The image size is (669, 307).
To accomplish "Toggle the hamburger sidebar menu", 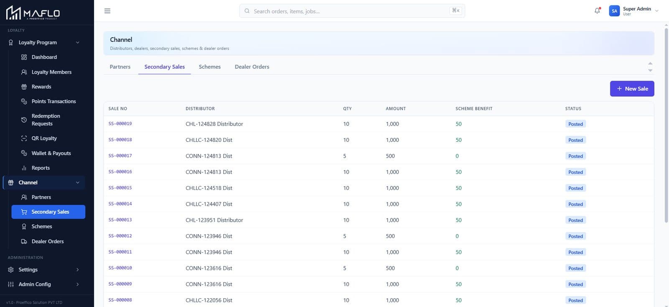I will [107, 11].
